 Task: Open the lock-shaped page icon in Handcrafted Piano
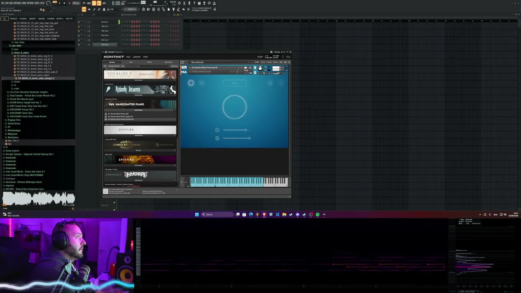(270, 83)
